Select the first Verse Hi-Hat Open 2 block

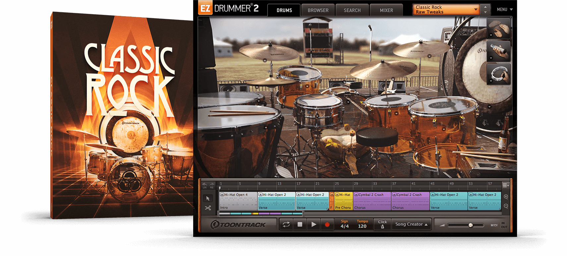coord(276,201)
